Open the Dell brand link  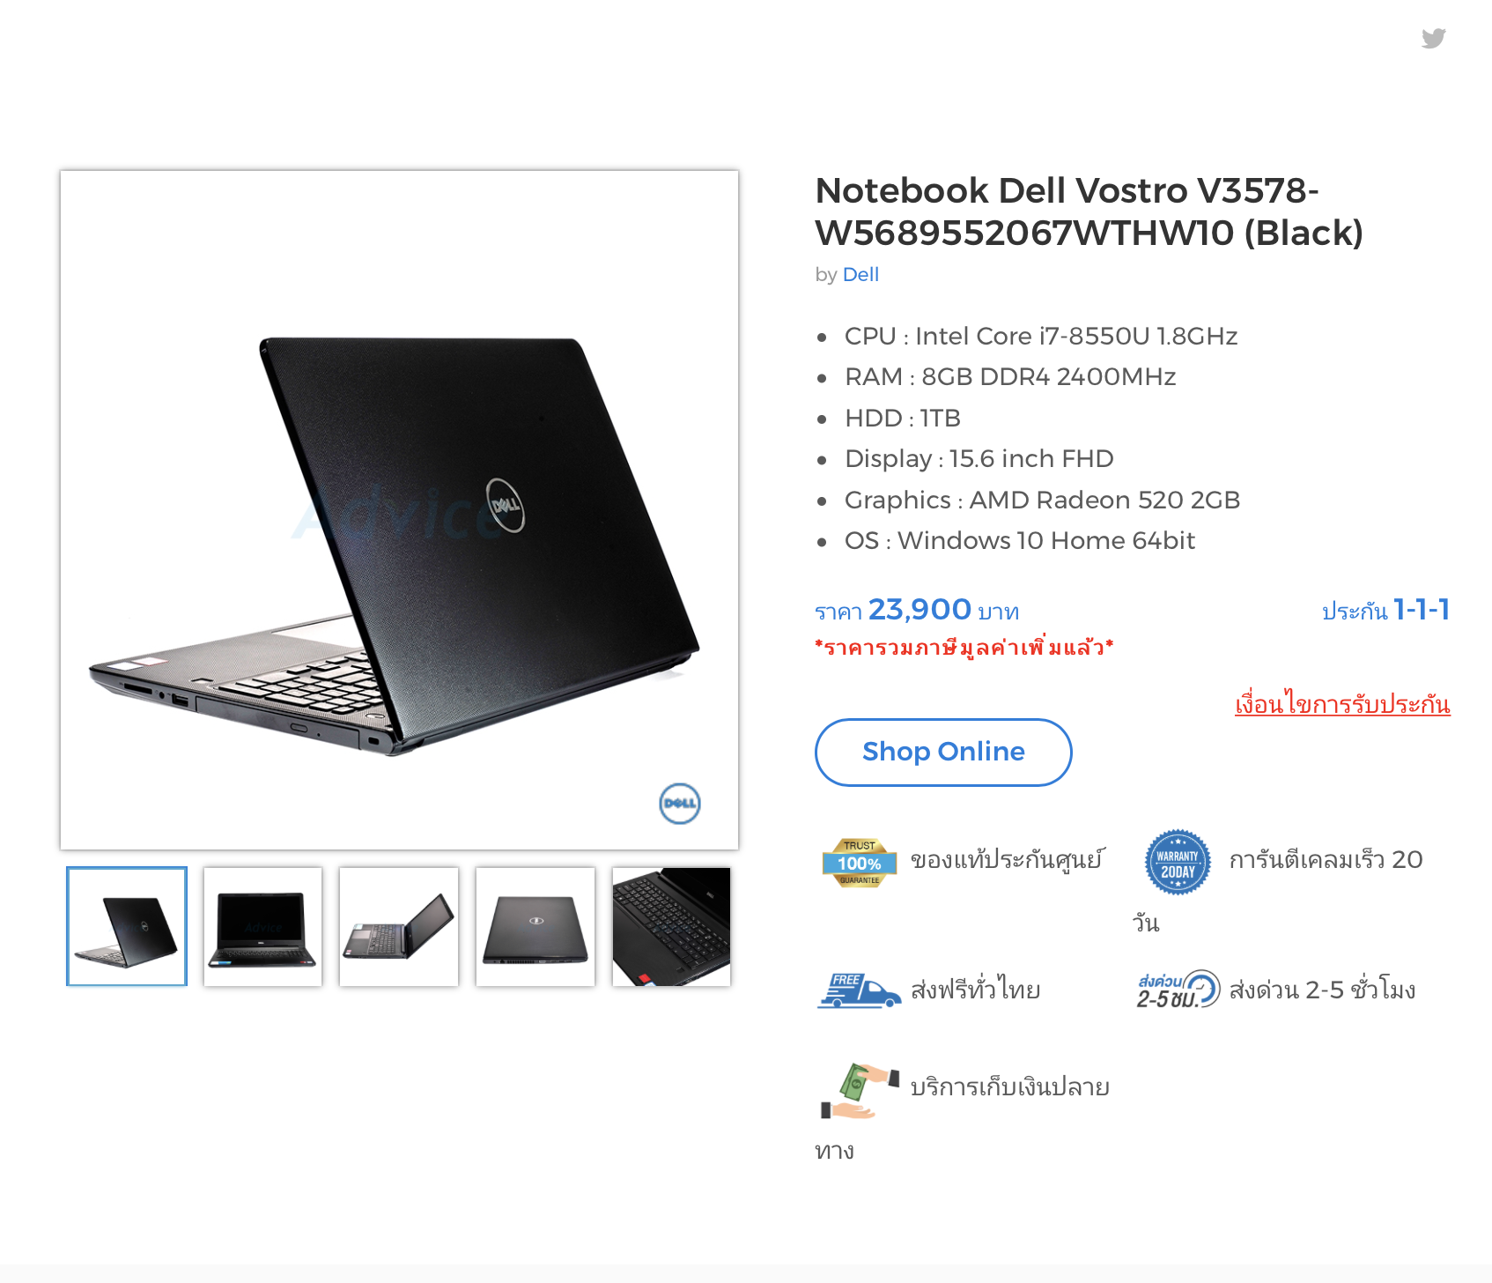860,275
